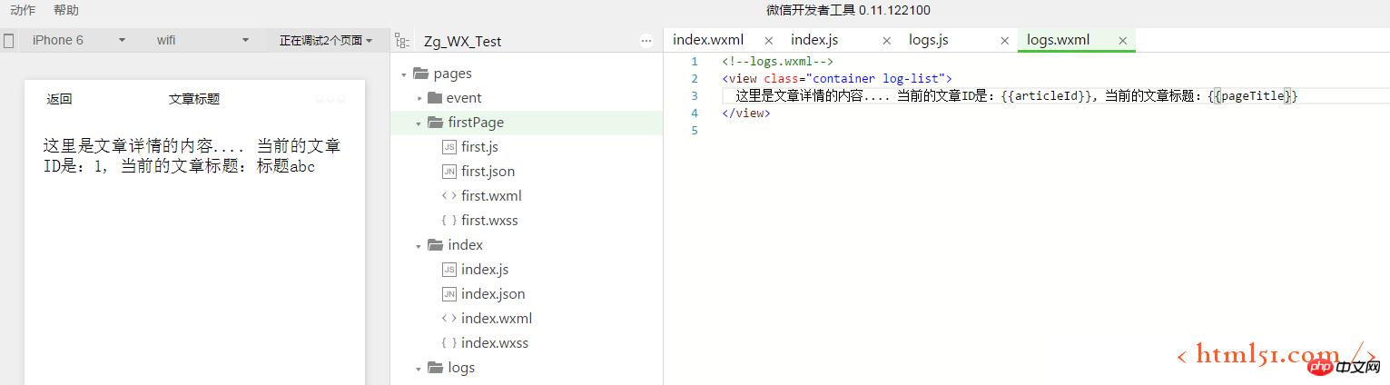The image size is (1390, 385).
Task: Open the 动作 menu
Action: coord(23,10)
